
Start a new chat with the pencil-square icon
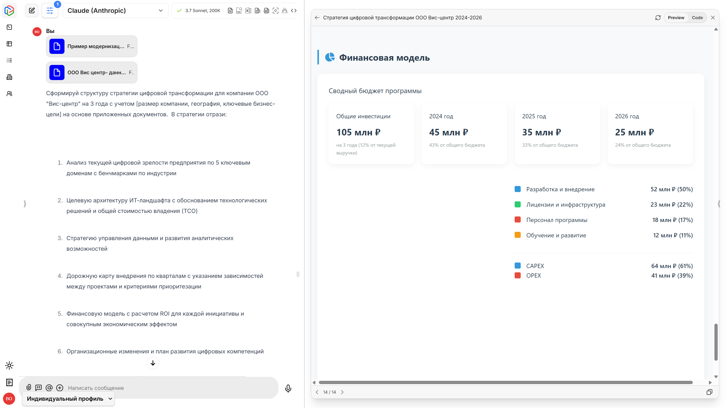[x=32, y=10]
